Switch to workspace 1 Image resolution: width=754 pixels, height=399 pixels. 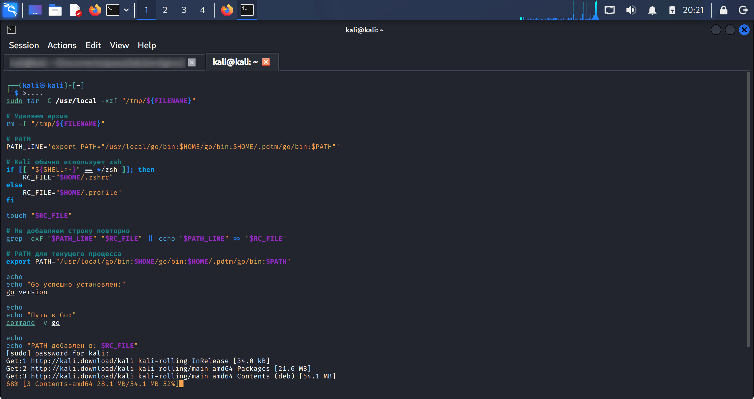(146, 10)
